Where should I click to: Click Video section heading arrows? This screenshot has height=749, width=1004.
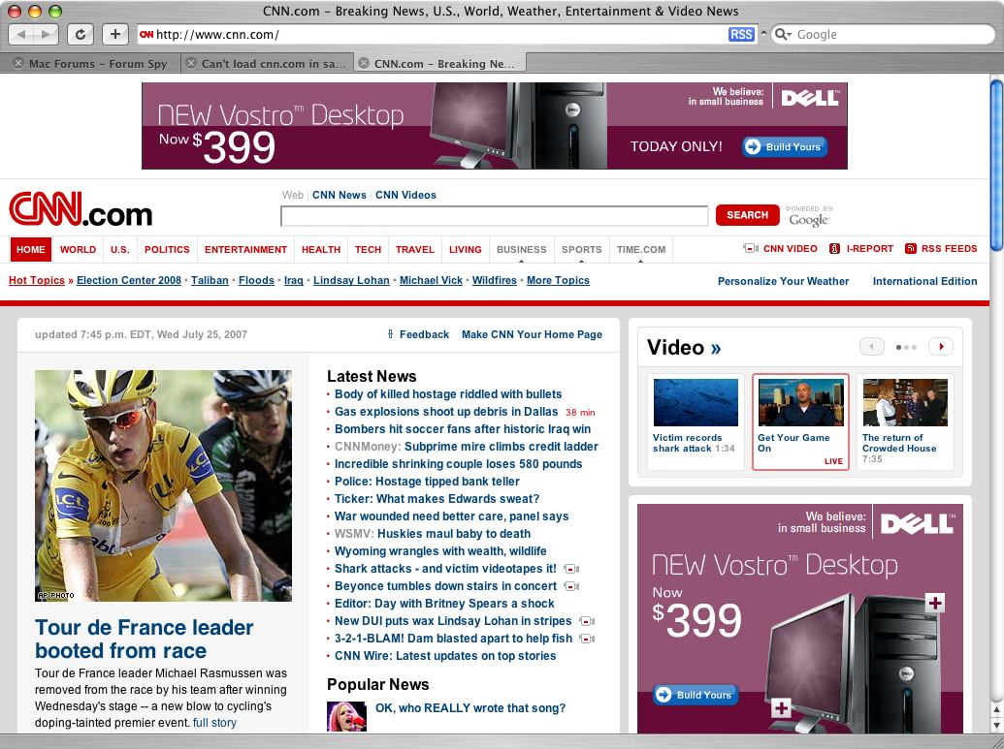(715, 348)
